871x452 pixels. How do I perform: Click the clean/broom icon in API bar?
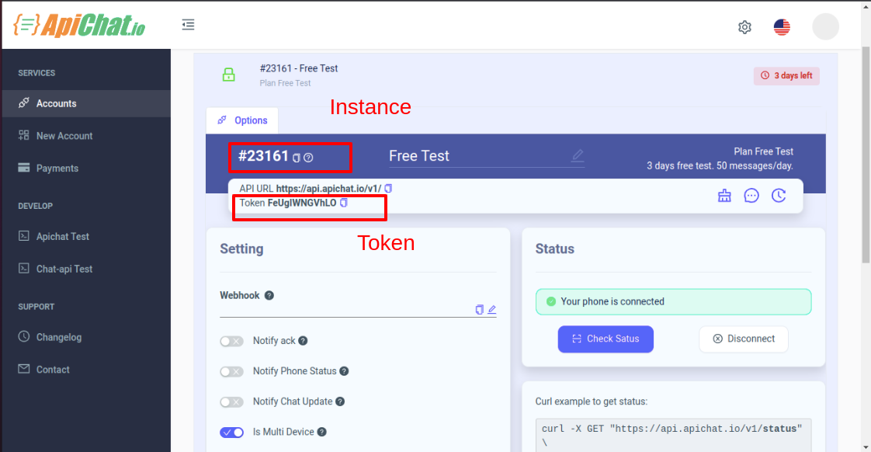[x=724, y=196]
